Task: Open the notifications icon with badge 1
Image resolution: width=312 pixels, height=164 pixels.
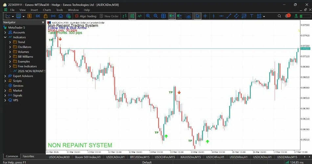Action: tap(287, 16)
